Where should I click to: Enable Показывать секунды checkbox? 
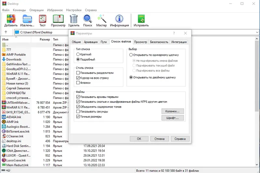[x=78, y=111]
